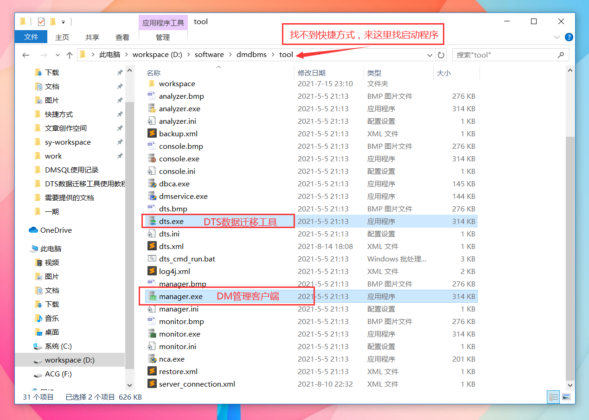Open the Application Tools (应用程序工具) tab
Image resolution: width=589 pixels, height=420 pixels.
[x=163, y=22]
